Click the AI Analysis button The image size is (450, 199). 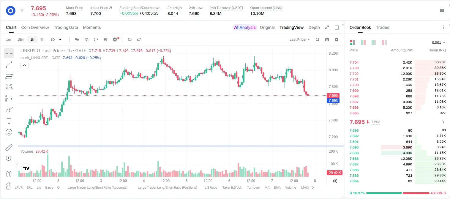pyautogui.click(x=244, y=27)
